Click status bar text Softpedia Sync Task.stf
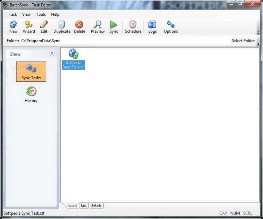This screenshot has height=219, width=263. tap(24, 213)
